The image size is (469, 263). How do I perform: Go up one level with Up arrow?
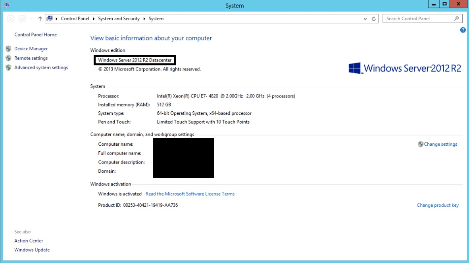[x=40, y=19]
